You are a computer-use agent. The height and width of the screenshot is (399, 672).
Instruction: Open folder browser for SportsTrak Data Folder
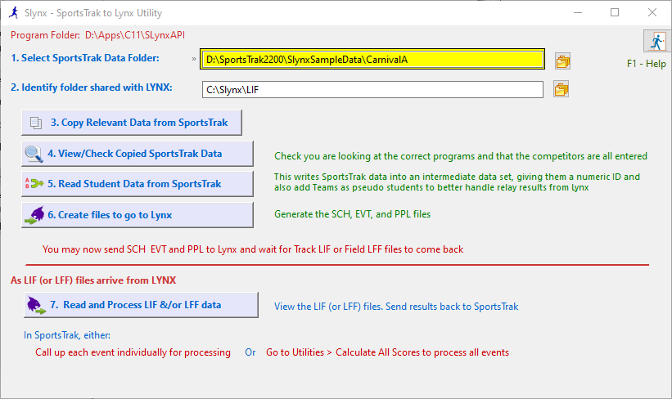point(562,61)
